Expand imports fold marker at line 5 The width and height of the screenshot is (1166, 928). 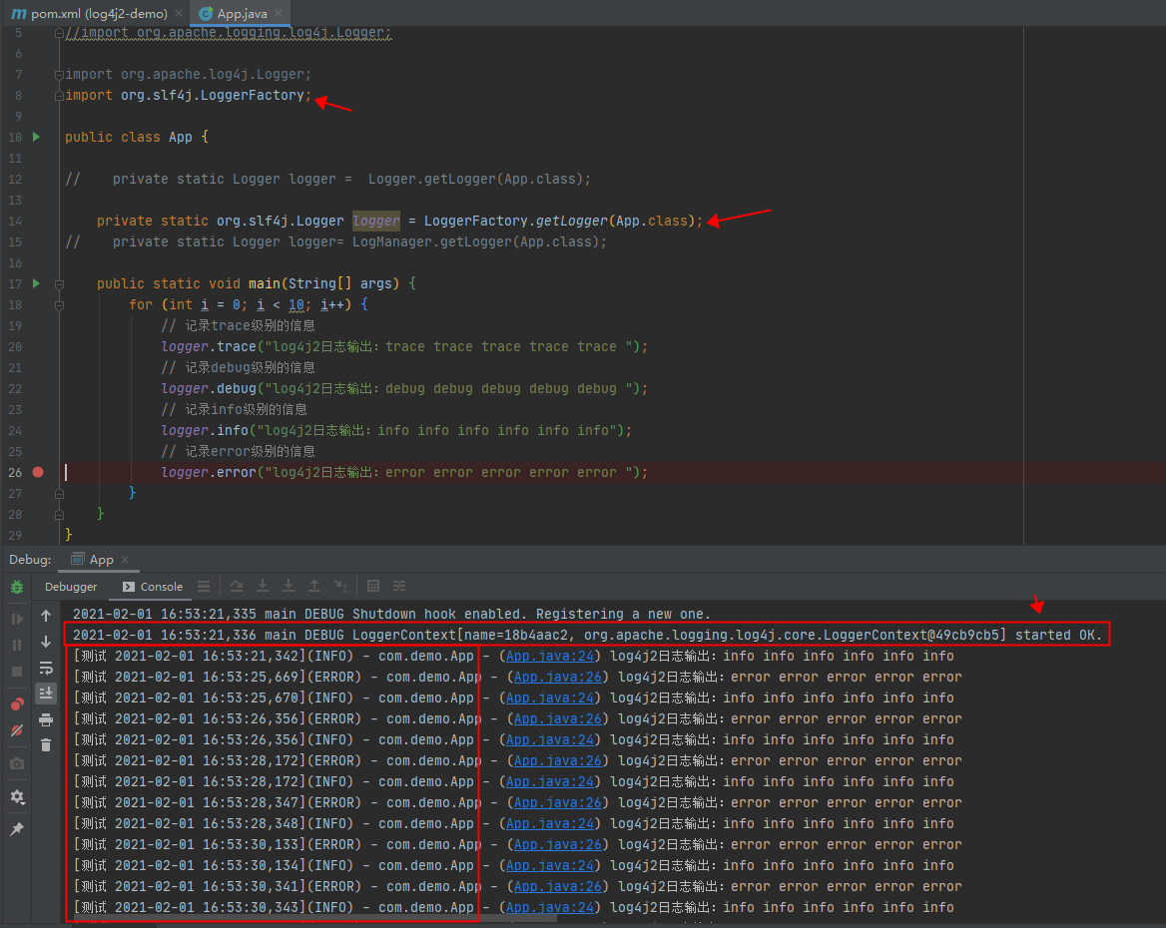tap(59, 33)
